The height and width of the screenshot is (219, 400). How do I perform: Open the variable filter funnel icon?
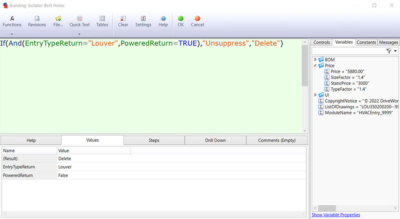tap(389, 51)
